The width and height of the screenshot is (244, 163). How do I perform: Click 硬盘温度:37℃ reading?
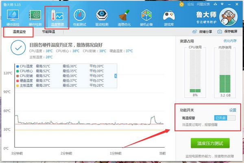pyautogui.click(x=121, y=51)
